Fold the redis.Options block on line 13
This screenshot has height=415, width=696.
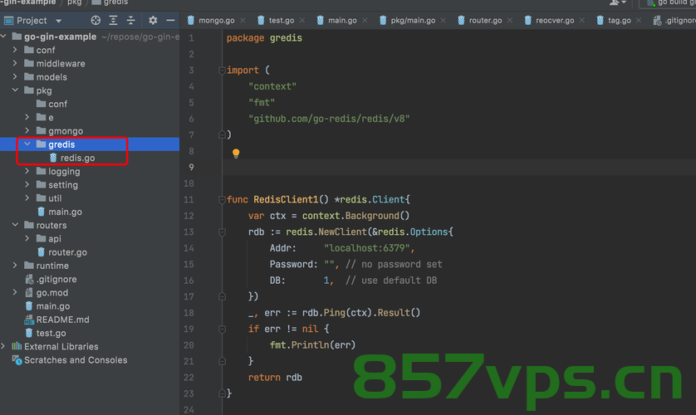click(222, 232)
